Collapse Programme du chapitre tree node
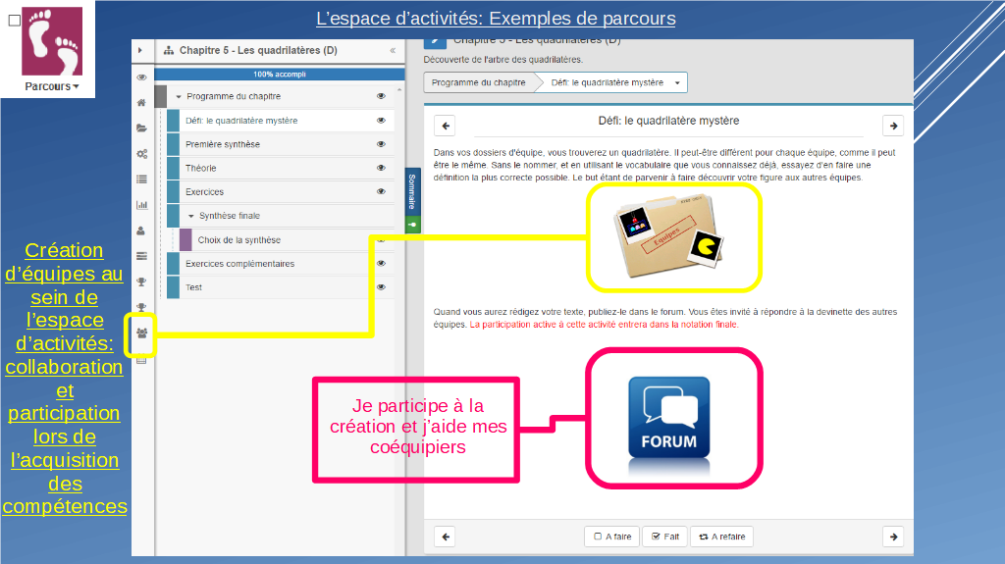 point(179,97)
